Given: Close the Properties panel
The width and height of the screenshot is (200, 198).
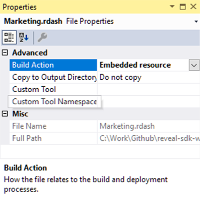Looking at the screenshot, I should (x=193, y=7).
